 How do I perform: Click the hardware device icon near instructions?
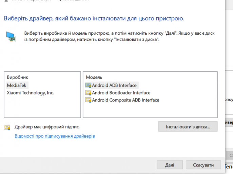[x=11, y=37]
